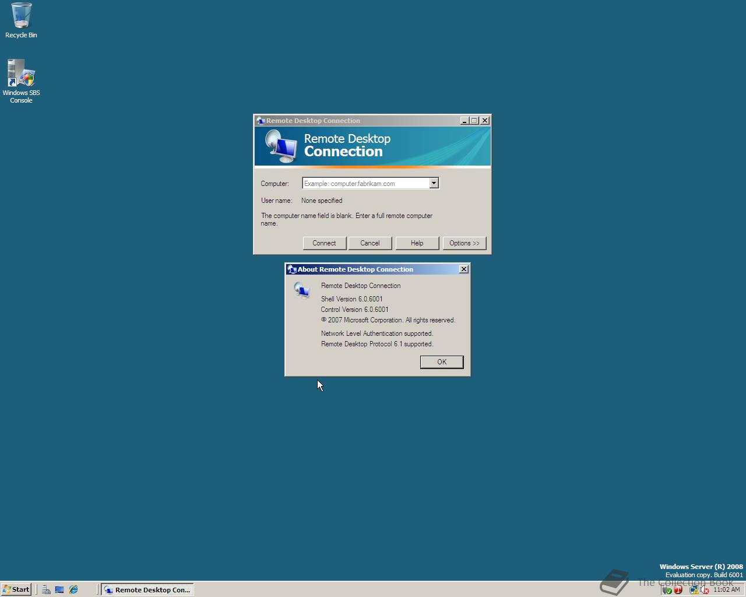Click the 'None specified' user name text

coord(322,201)
